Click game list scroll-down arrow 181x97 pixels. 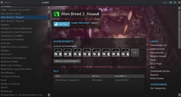click(x=49, y=95)
